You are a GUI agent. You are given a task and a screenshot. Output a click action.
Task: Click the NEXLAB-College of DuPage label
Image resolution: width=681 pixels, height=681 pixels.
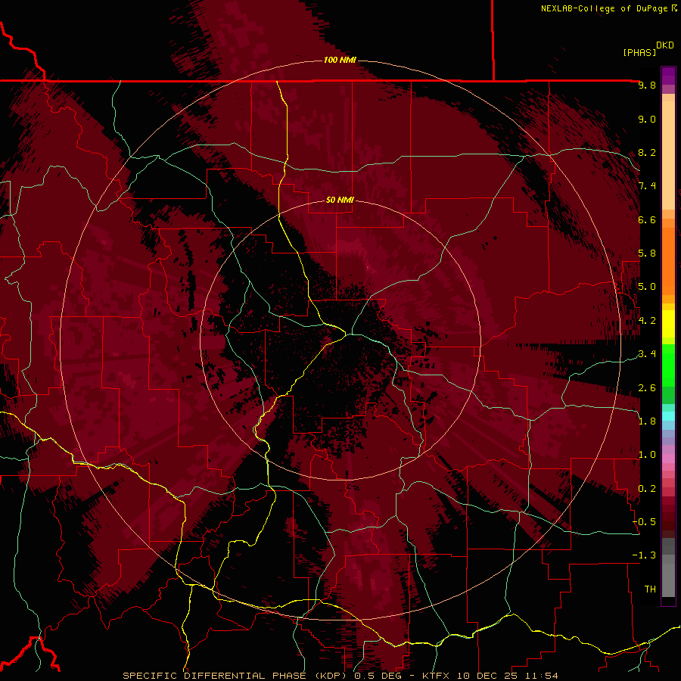point(604,8)
